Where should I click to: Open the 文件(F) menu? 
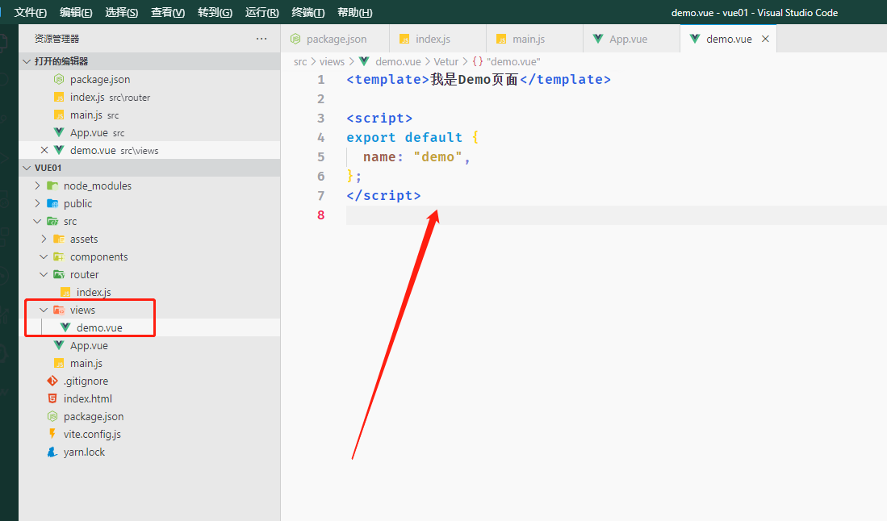(x=31, y=12)
